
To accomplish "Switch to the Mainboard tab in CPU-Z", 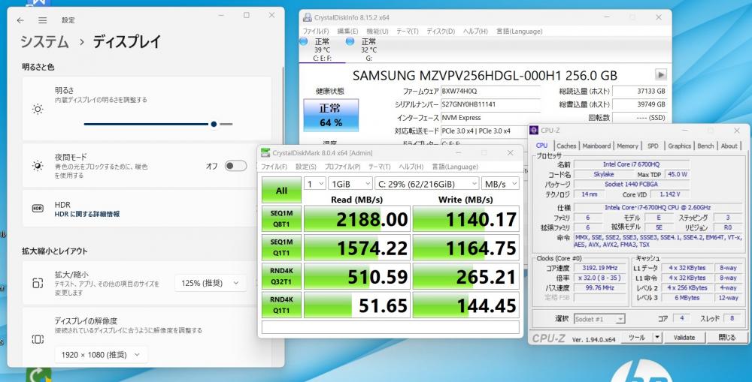I will coord(596,146).
